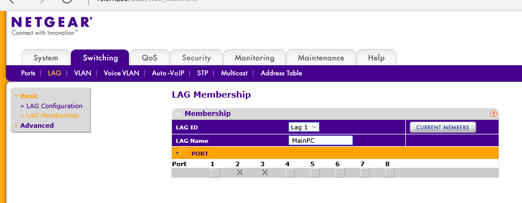Toggle port 1 membership box
Viewport: 522px width, 203px height.
click(215, 172)
